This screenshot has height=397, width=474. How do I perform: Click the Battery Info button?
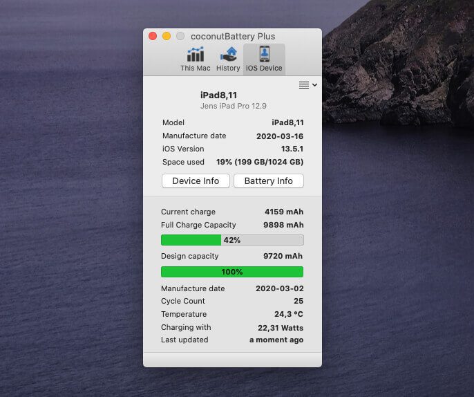point(268,181)
